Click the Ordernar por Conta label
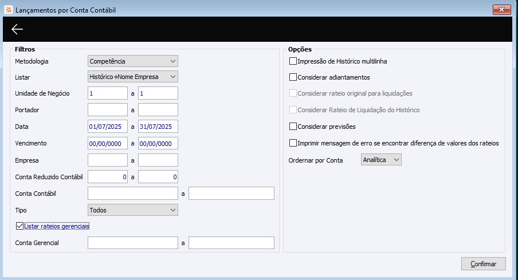Screen dimensions: 518x280 [x=316, y=160]
